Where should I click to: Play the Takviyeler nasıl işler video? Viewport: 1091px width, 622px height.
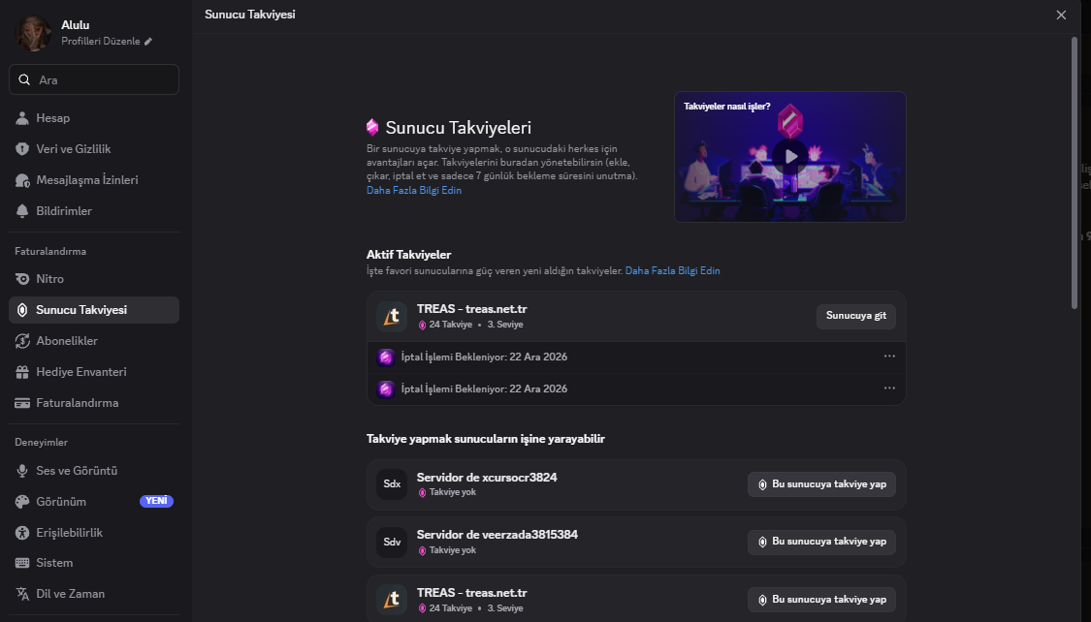click(x=790, y=157)
